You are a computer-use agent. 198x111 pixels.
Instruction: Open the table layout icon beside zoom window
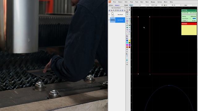point(129,10)
